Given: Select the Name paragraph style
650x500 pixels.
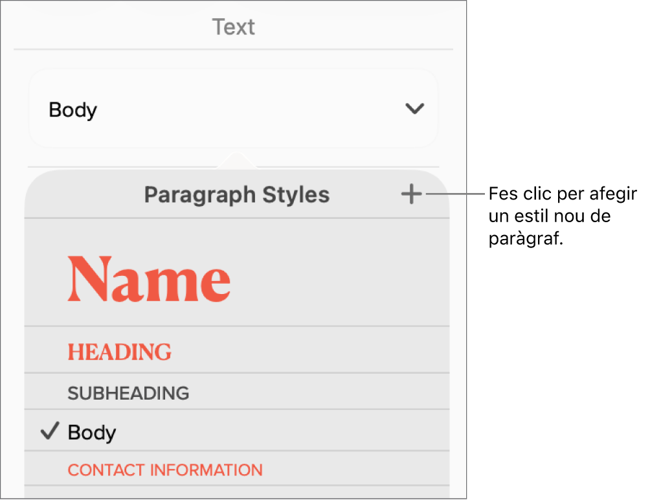Looking at the screenshot, I should pyautogui.click(x=149, y=279).
